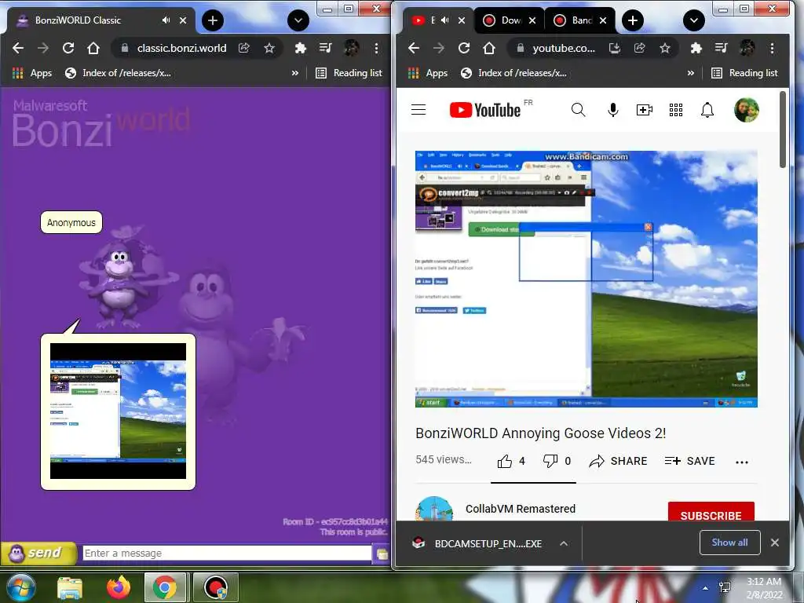Click the youtube.com address bar
The width and height of the screenshot is (804, 603).
(564, 48)
